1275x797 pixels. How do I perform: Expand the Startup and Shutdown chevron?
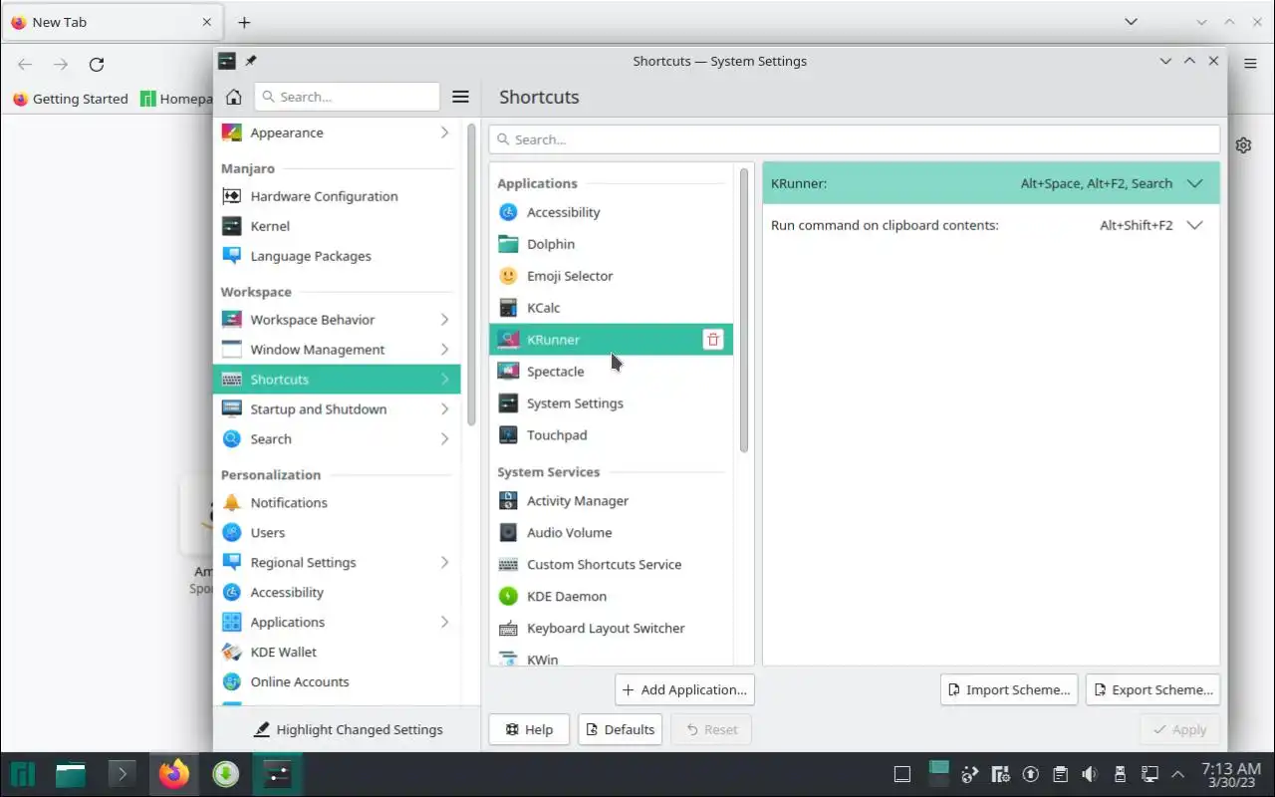coord(444,409)
